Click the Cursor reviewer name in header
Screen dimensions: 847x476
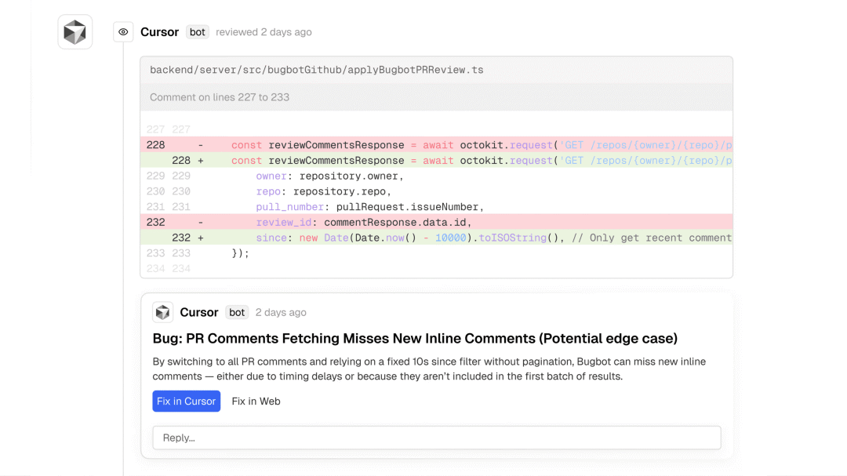pyautogui.click(x=159, y=32)
